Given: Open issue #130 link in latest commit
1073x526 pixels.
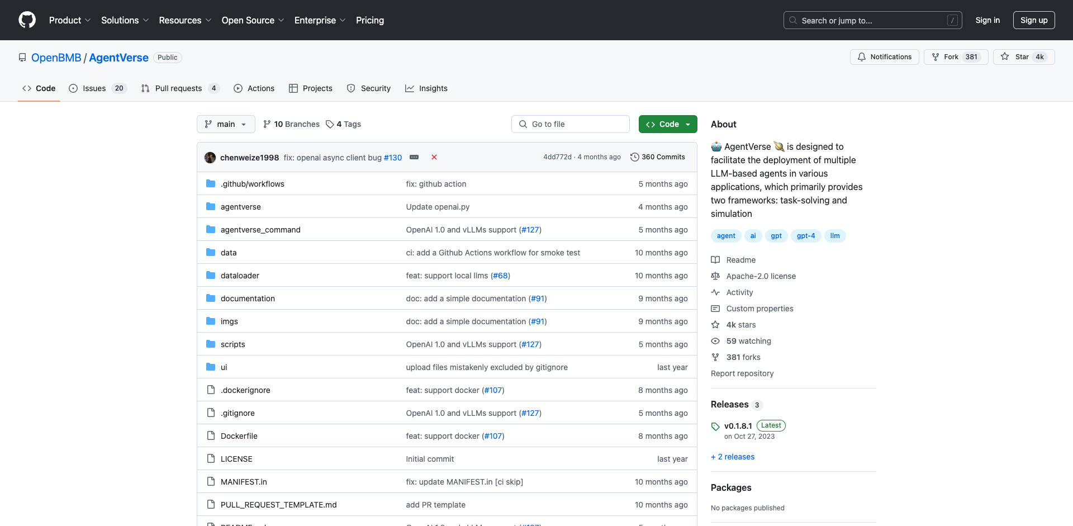Looking at the screenshot, I should 393,158.
